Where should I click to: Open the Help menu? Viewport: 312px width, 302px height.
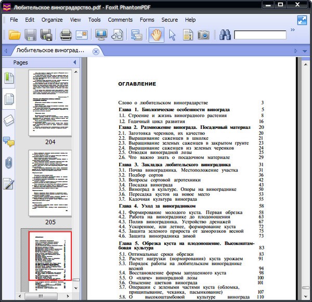[x=190, y=20]
